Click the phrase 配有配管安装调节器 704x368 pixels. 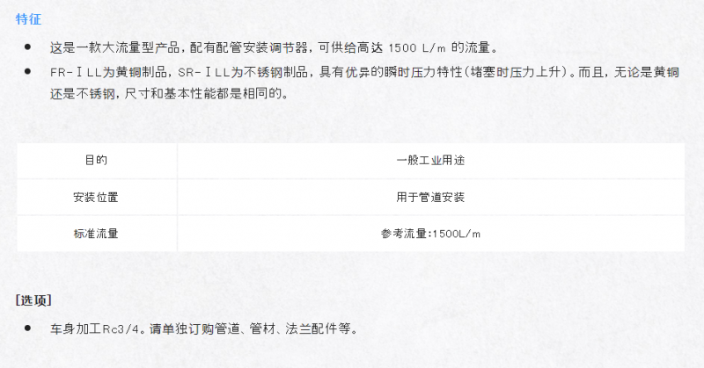[x=248, y=47]
